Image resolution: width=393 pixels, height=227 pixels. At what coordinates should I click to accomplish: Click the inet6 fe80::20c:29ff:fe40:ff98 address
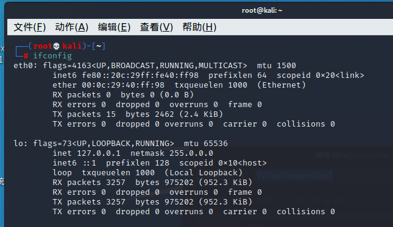[x=126, y=75]
